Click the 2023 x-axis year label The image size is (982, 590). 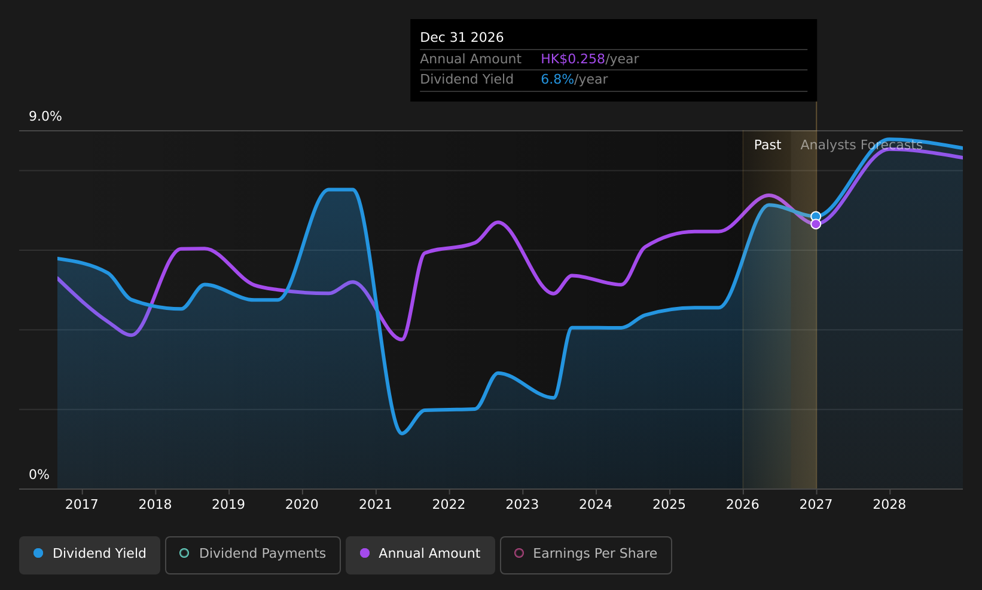point(523,505)
